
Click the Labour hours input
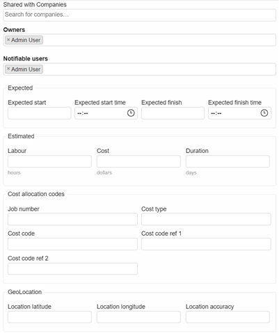tap(49, 161)
